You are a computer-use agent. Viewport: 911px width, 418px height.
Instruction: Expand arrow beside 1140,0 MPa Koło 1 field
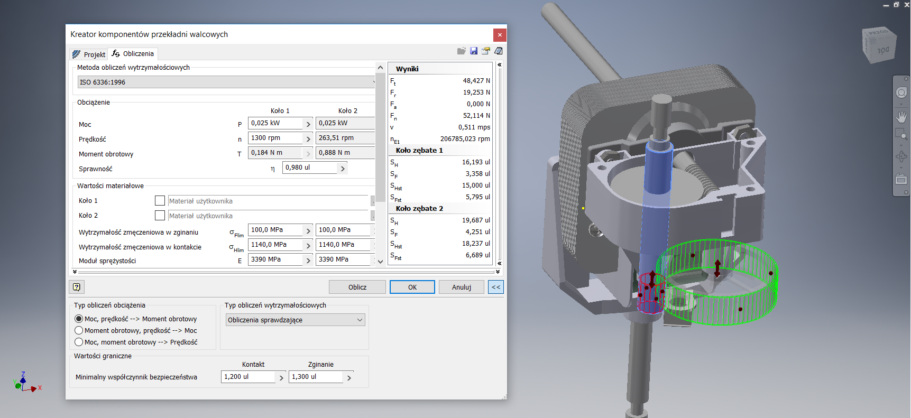(308, 246)
